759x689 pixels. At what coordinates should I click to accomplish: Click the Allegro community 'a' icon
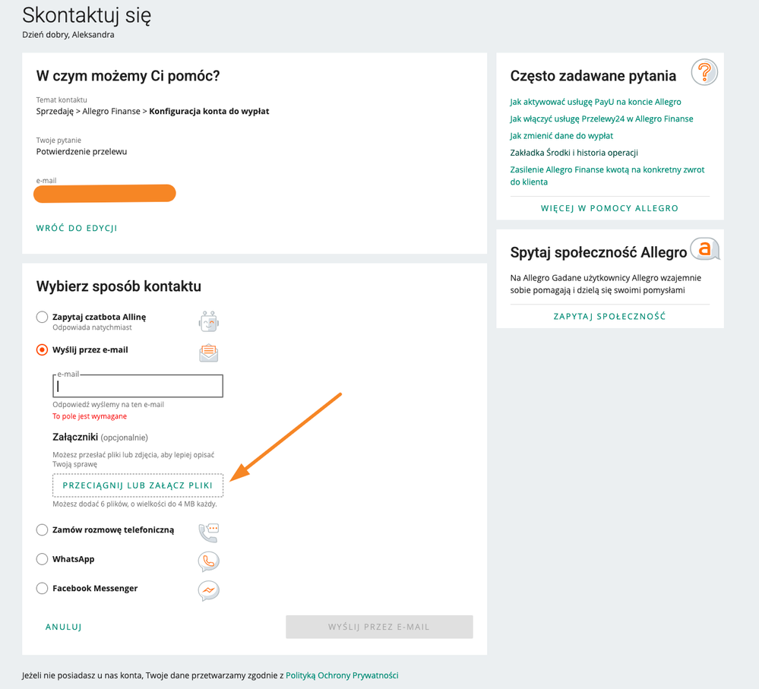(705, 249)
